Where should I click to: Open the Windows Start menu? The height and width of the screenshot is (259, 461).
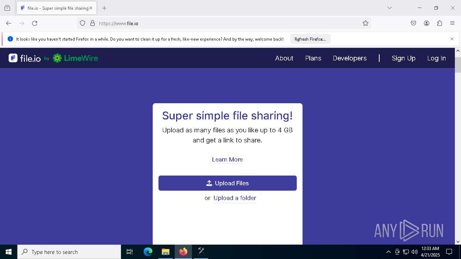(9, 252)
